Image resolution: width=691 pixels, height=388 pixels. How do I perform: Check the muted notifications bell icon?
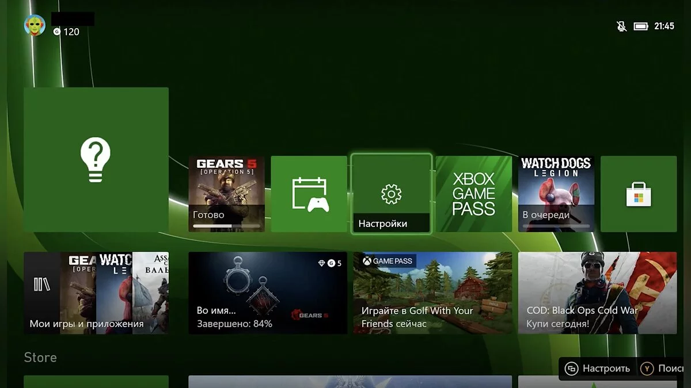coord(621,26)
